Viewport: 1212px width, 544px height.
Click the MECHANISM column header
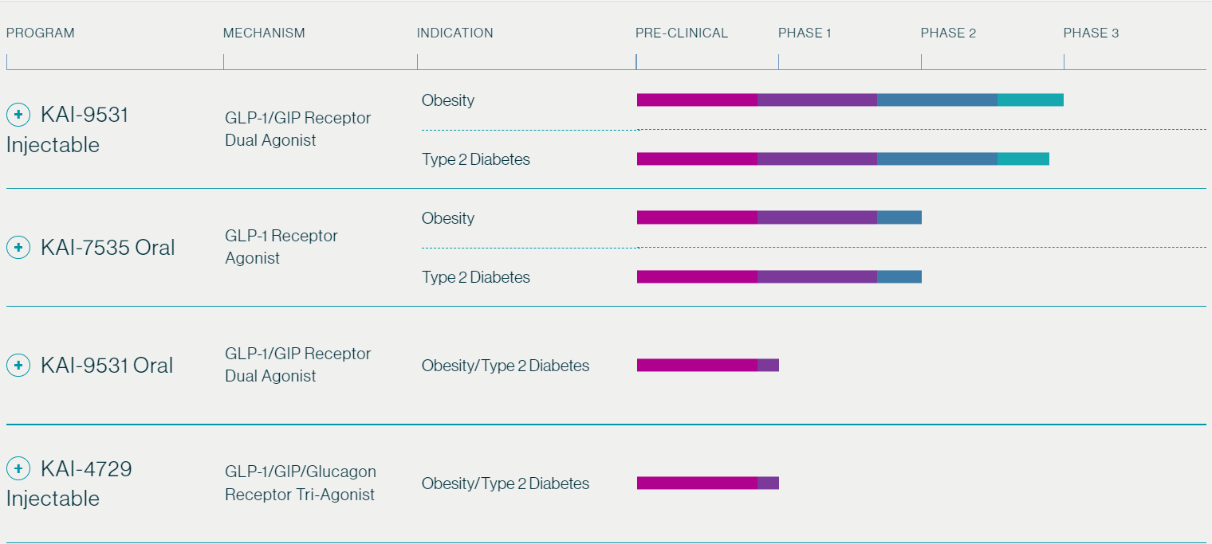264,33
